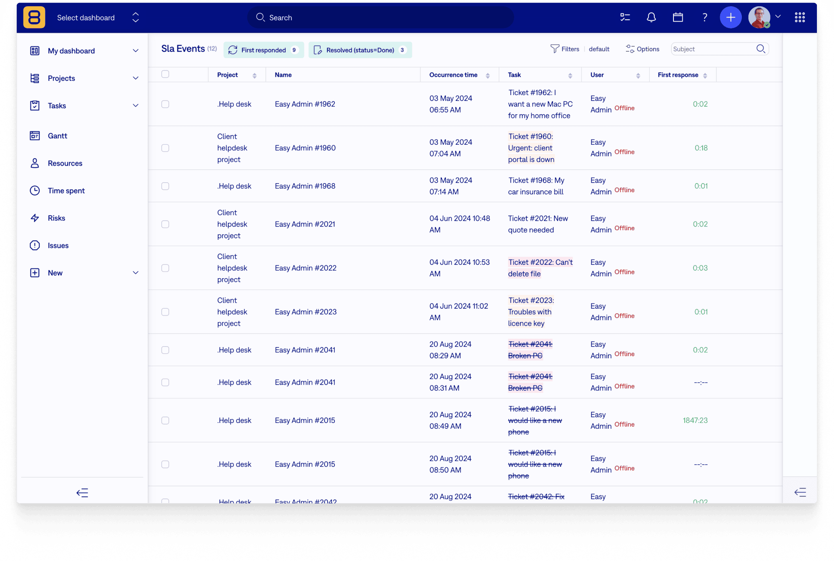
Task: Select the First responded filter tab
Action: click(264, 50)
